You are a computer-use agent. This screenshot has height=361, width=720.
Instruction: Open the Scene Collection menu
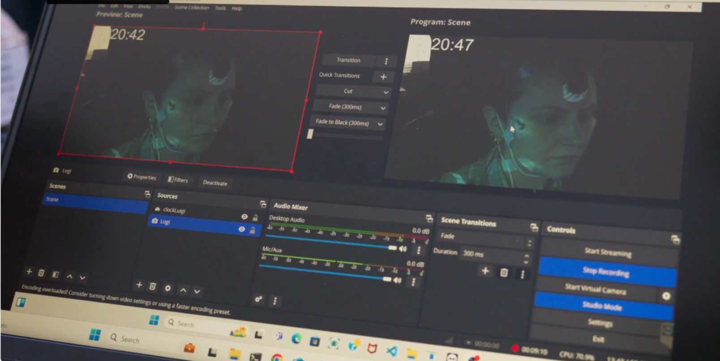[192, 8]
